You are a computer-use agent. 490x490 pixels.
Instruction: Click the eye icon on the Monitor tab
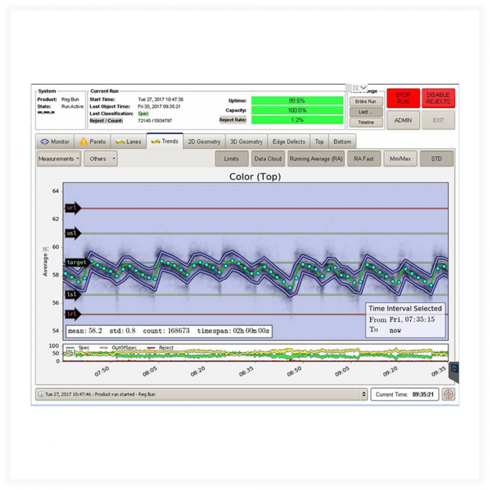(45, 142)
